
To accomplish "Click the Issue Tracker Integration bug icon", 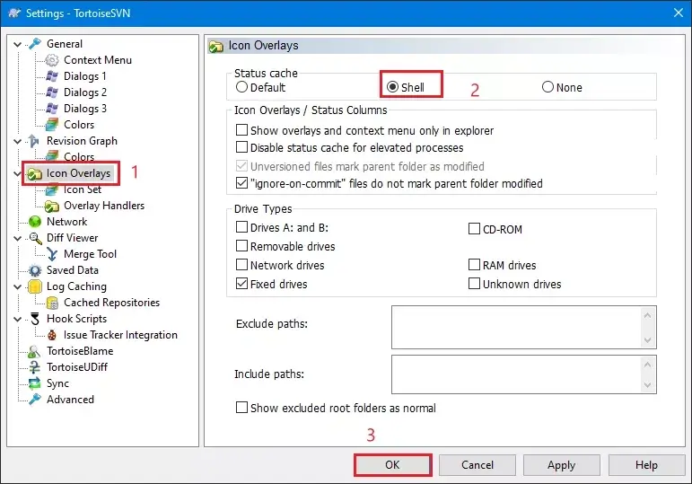I will pos(52,335).
